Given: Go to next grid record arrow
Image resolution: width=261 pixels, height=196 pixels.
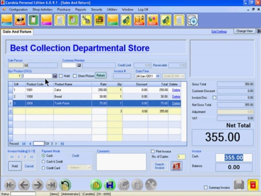Looking at the screenshot, I should [x=56, y=143].
